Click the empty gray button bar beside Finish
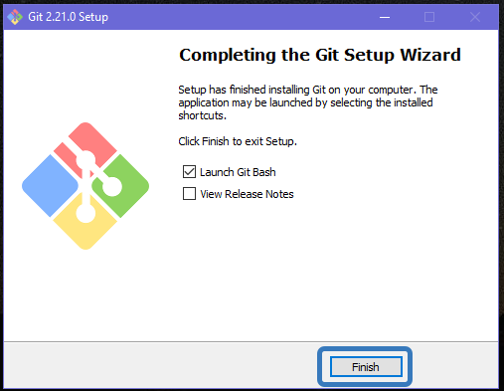The width and height of the screenshot is (504, 391). pyautogui.click(x=159, y=365)
